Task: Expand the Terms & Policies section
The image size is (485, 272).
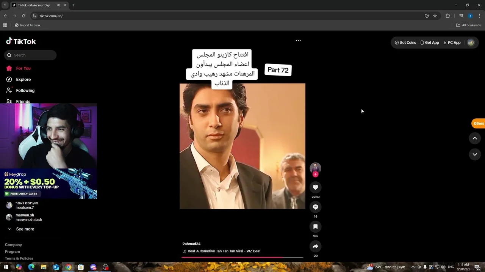Action: (x=19, y=258)
